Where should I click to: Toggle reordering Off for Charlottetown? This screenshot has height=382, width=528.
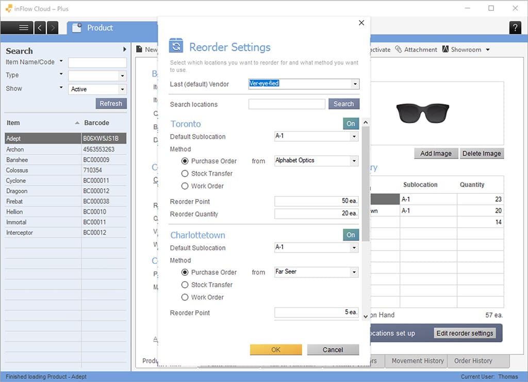tap(351, 235)
